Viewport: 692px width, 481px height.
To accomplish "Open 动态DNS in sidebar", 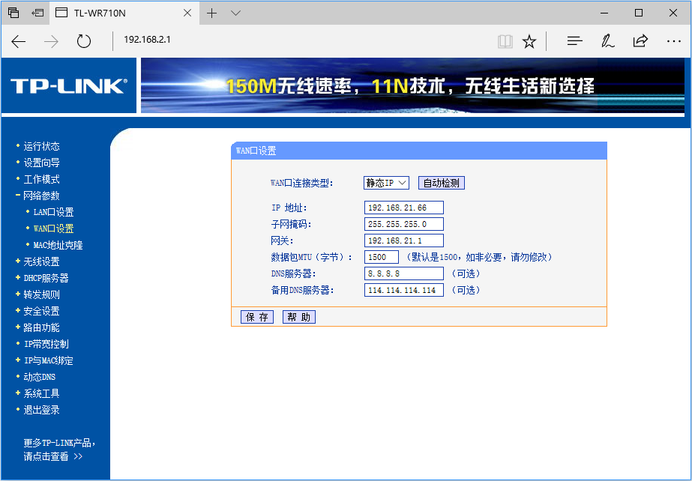I will pos(40,377).
